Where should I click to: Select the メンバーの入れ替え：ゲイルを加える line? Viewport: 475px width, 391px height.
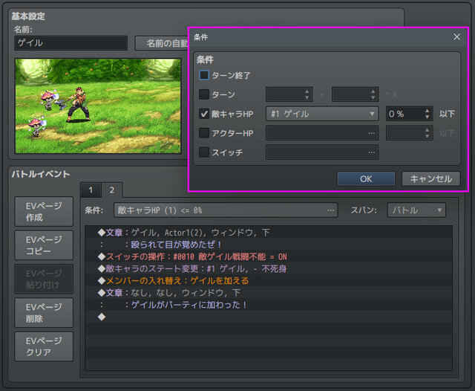pos(269,280)
